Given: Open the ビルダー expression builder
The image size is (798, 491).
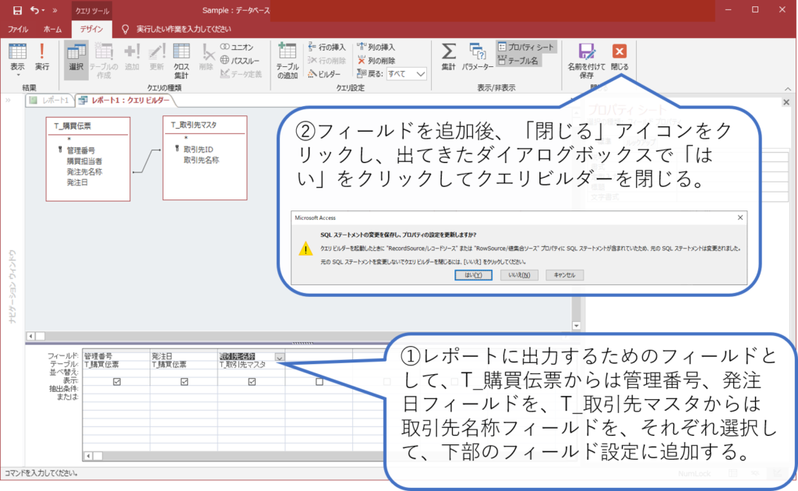Looking at the screenshot, I should 324,74.
